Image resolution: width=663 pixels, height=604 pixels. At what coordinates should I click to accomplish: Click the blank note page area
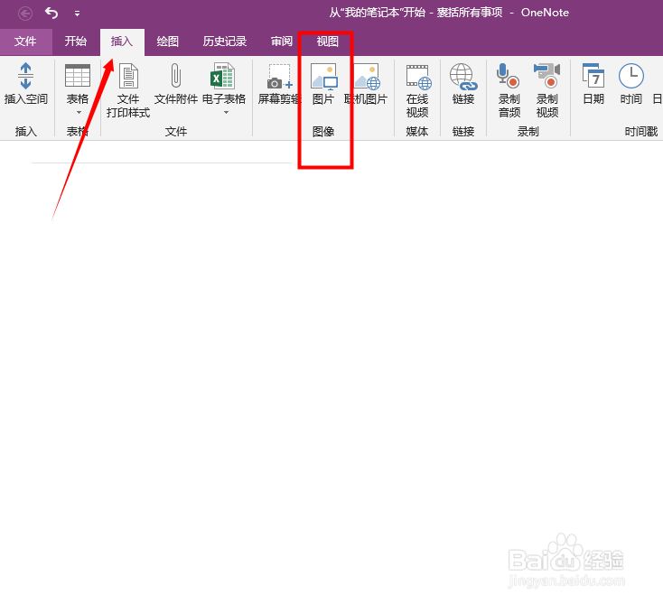331,372
